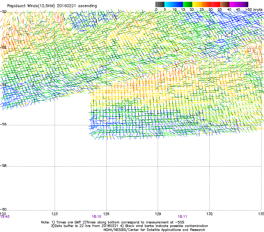Click the 132 longitude axis label
Viewport: 264px width, 232px height.
click(x=210, y=214)
